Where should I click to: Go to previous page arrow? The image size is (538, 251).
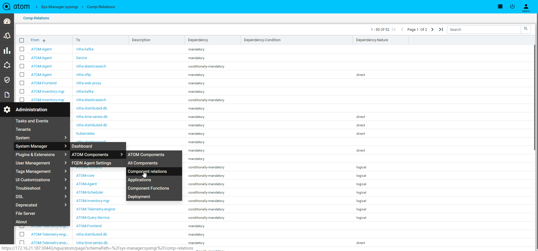(x=402, y=29)
